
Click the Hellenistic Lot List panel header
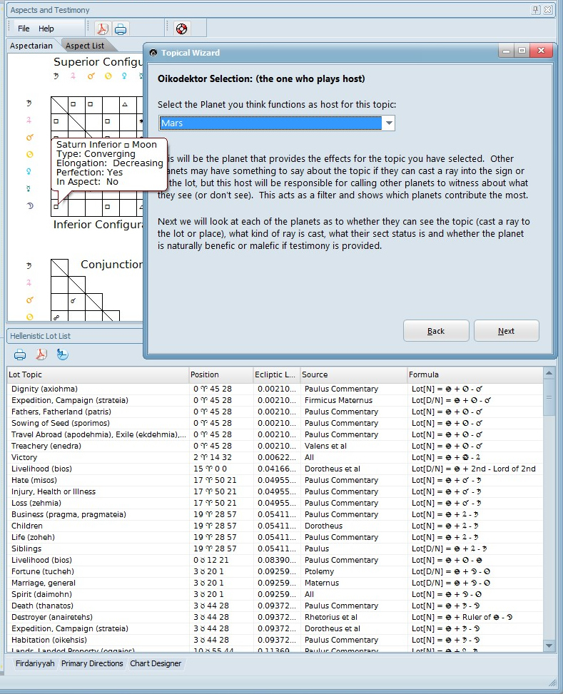pos(74,336)
